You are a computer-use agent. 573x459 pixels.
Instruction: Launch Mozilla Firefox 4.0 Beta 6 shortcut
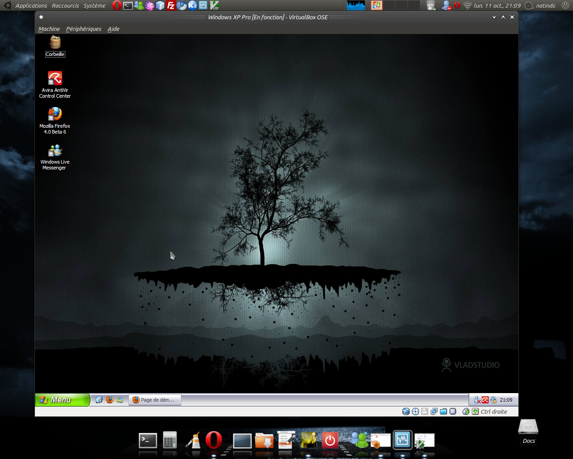point(55,120)
